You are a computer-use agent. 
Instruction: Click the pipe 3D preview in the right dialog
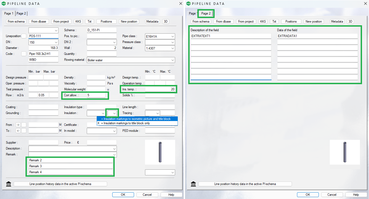[345, 152]
